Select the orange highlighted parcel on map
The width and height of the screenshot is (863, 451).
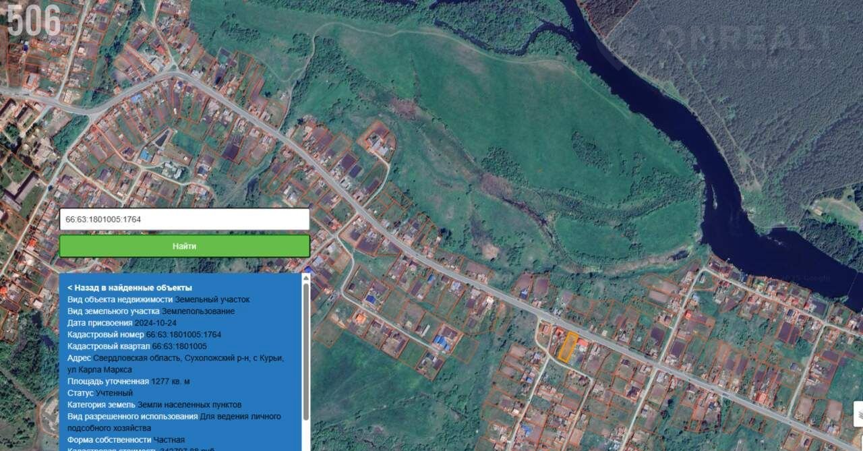[x=568, y=347]
